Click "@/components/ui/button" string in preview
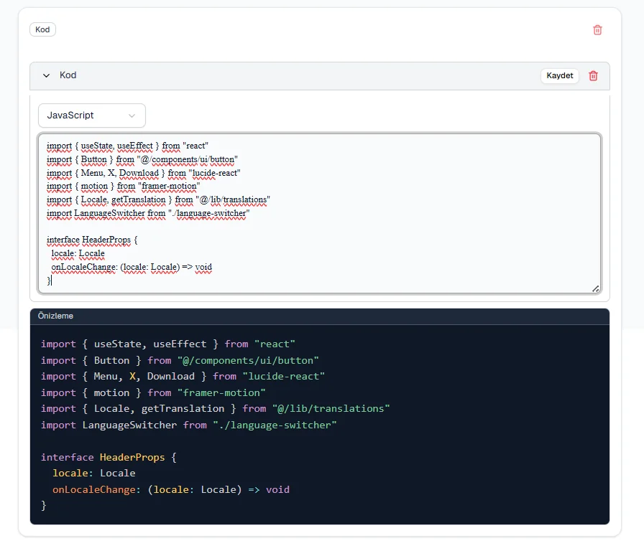 click(x=248, y=361)
